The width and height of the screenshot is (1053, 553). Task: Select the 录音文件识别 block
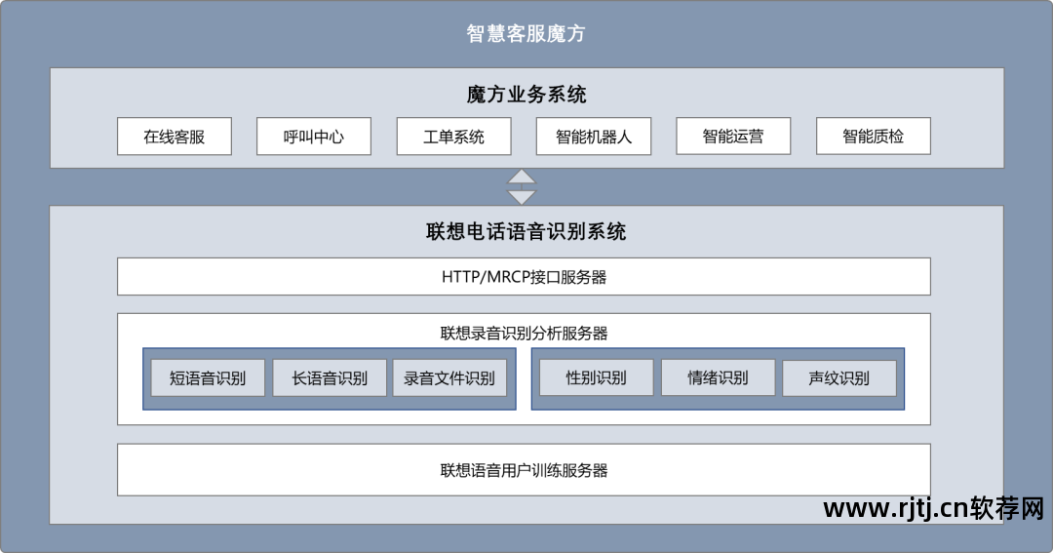point(449,377)
